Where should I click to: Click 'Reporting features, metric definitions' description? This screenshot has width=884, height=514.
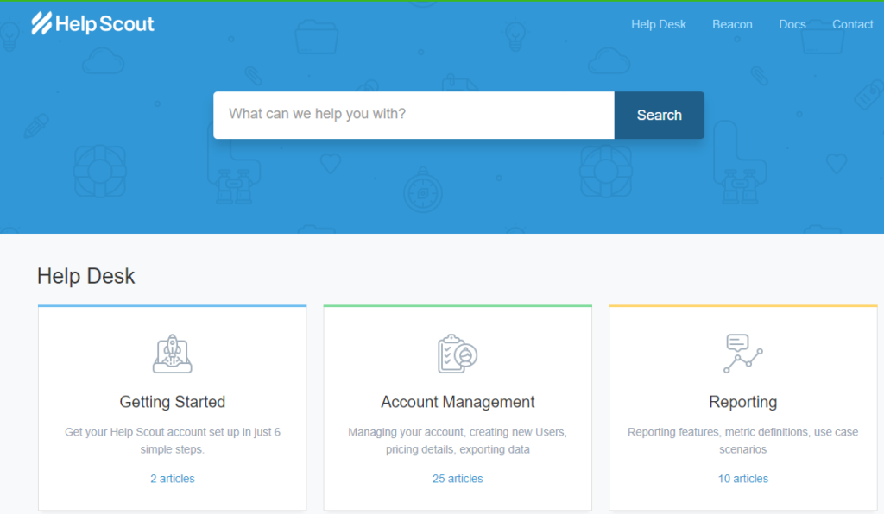(743, 441)
